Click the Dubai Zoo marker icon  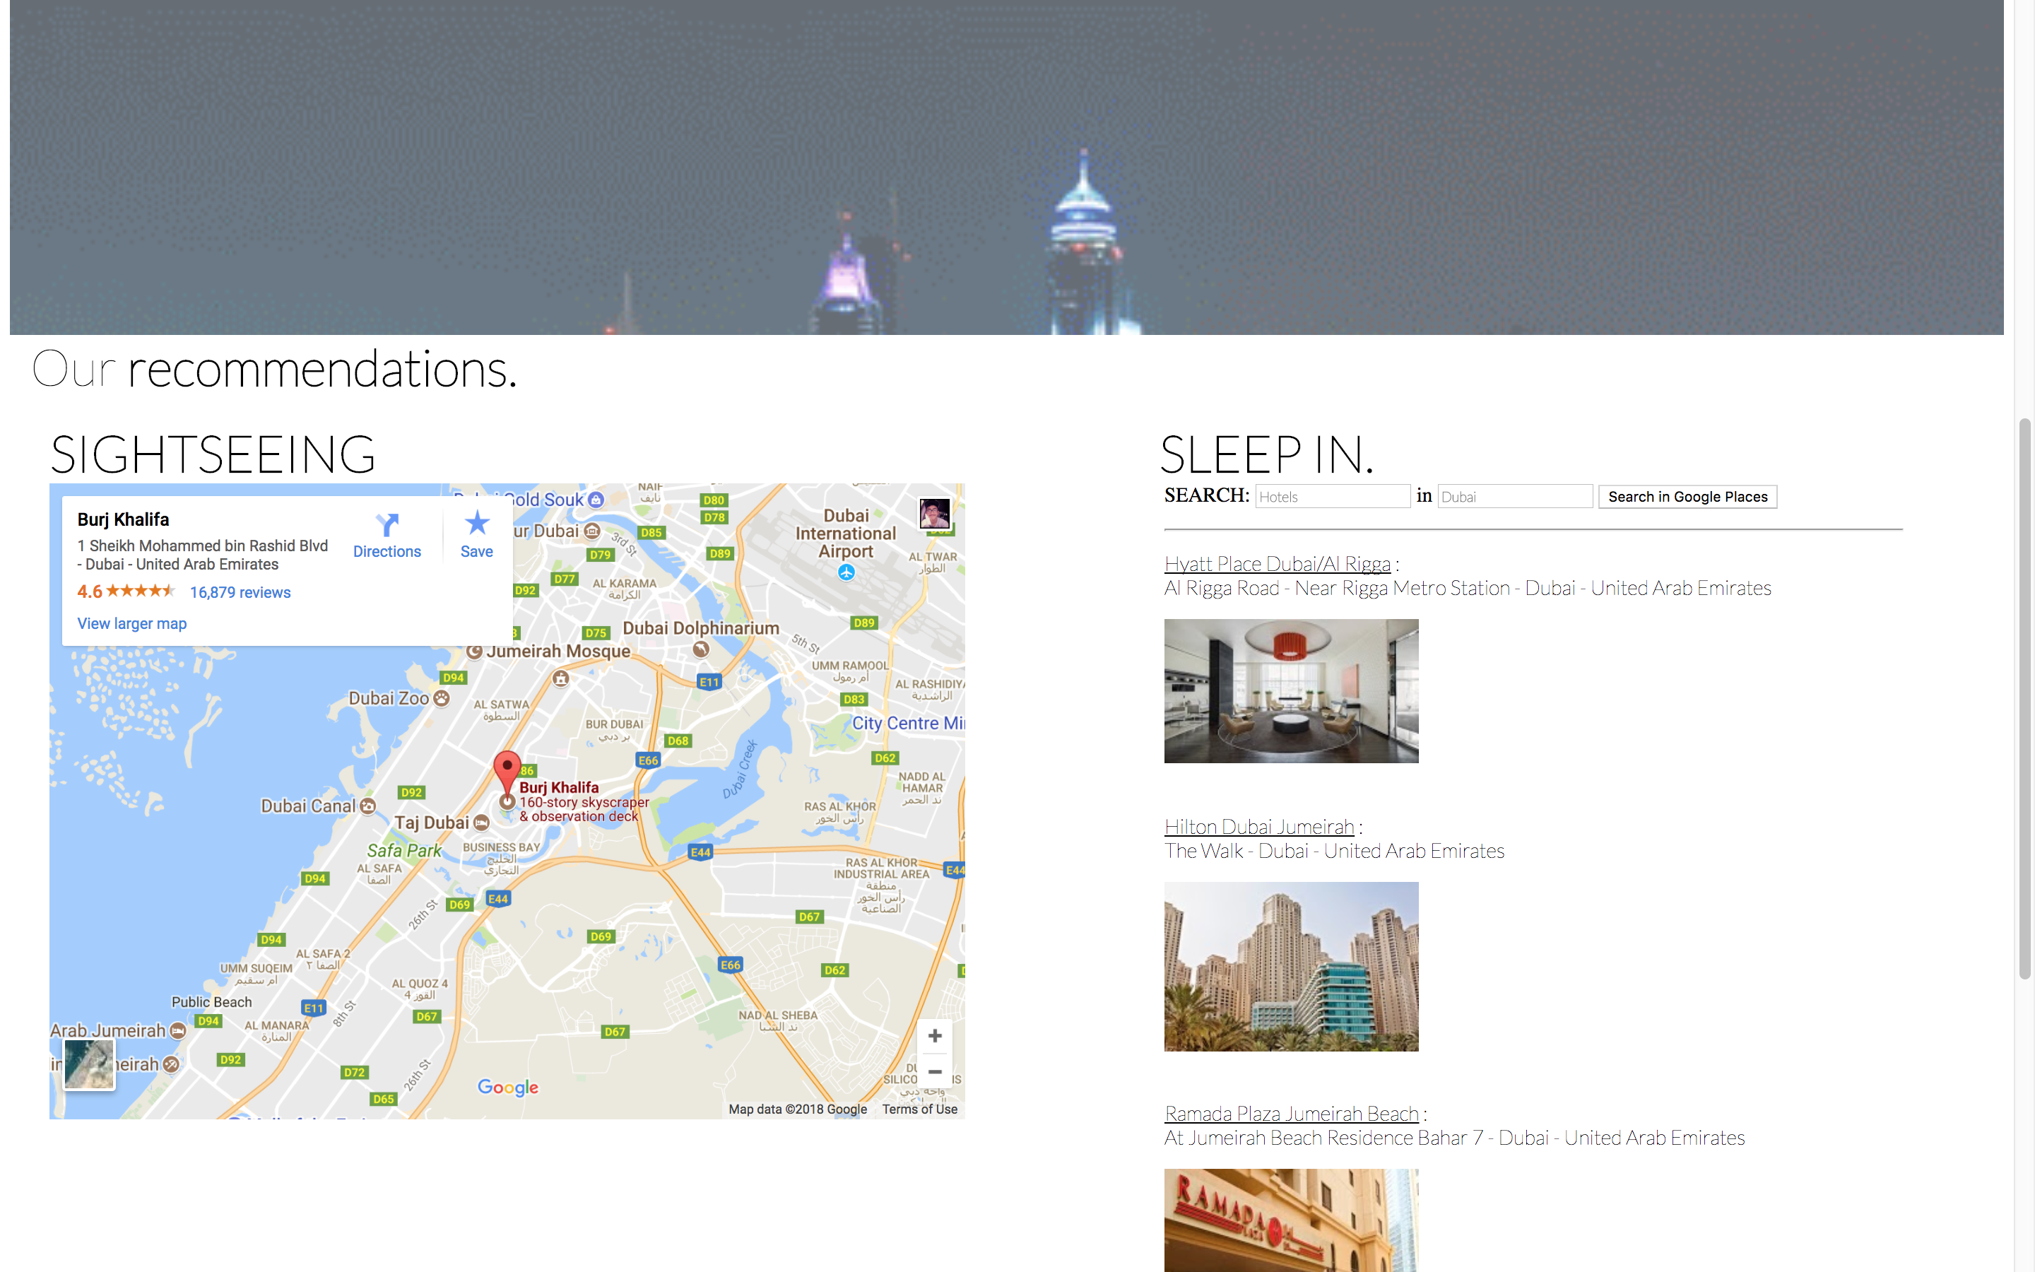pyautogui.click(x=442, y=698)
